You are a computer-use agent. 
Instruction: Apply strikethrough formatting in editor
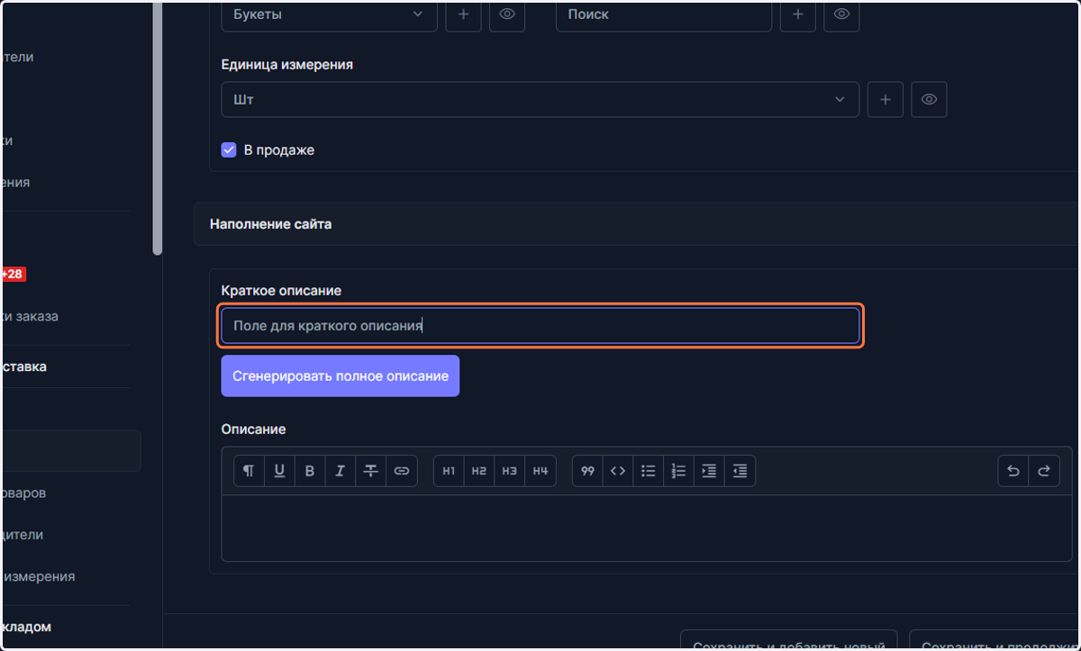click(371, 471)
